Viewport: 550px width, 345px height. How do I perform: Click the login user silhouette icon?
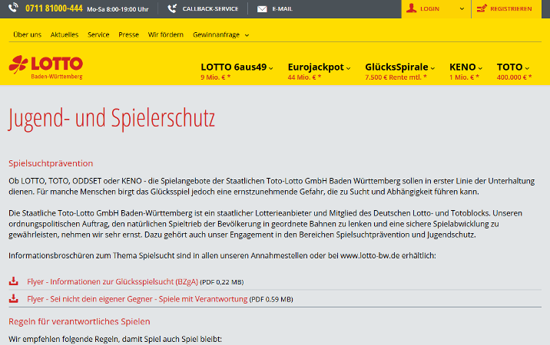(411, 8)
